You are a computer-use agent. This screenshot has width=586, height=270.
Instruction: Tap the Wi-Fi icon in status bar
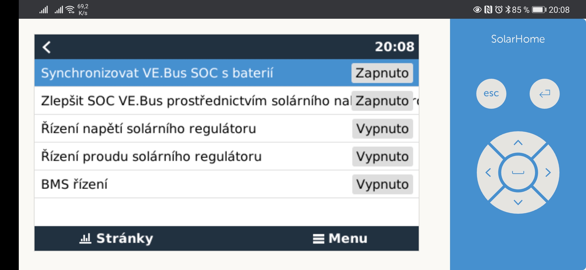coord(70,10)
